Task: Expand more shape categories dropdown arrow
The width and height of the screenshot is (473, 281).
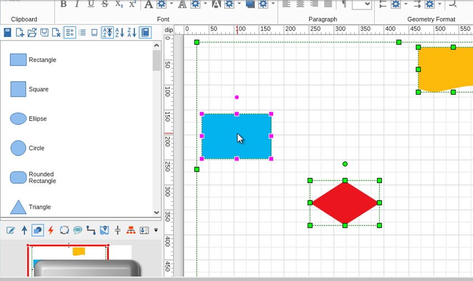Action: coord(156,230)
